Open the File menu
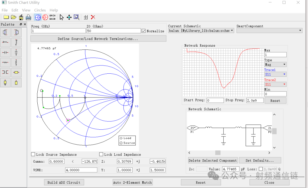Image resolution: width=308 pixels, height=188 pixels. pos(5,10)
